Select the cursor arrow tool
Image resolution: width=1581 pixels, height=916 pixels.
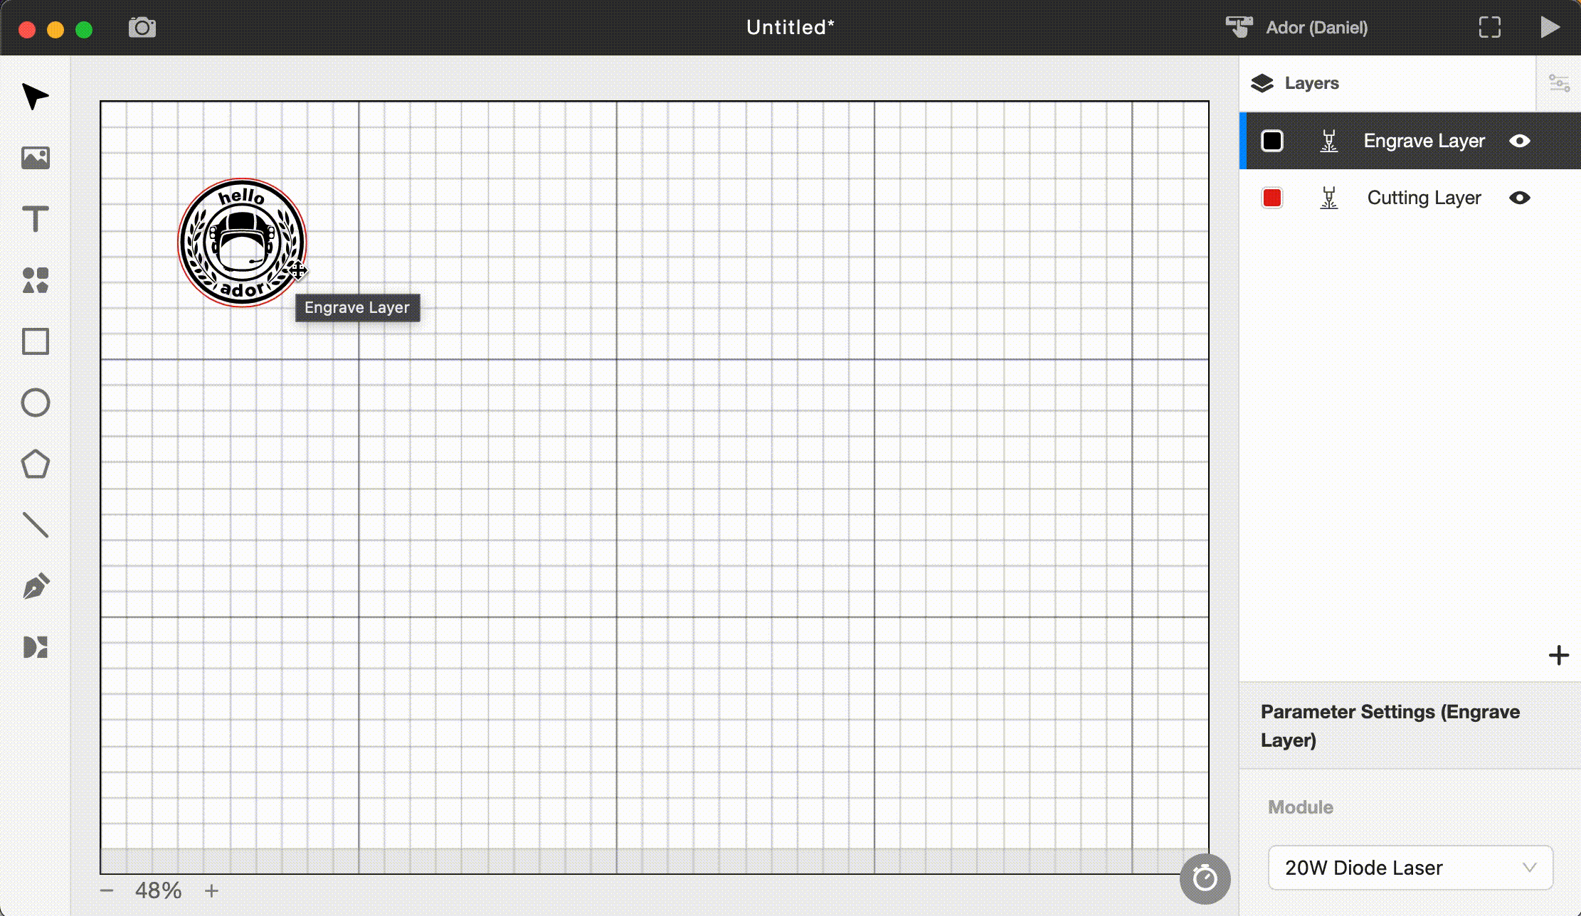[35, 96]
